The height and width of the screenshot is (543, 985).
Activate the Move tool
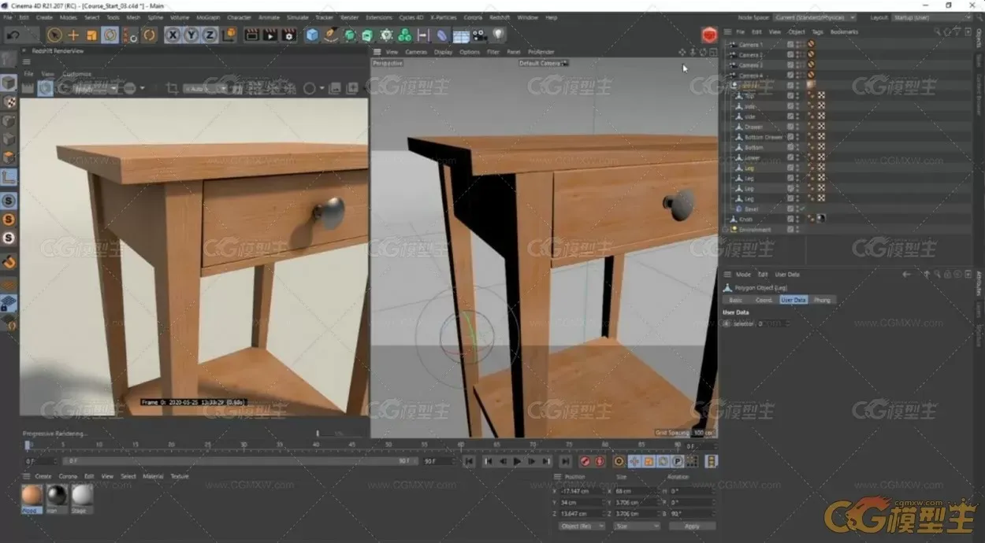point(73,35)
